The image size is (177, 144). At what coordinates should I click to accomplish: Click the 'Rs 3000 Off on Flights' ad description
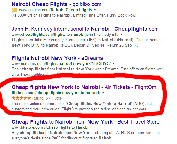pos(74,15)
